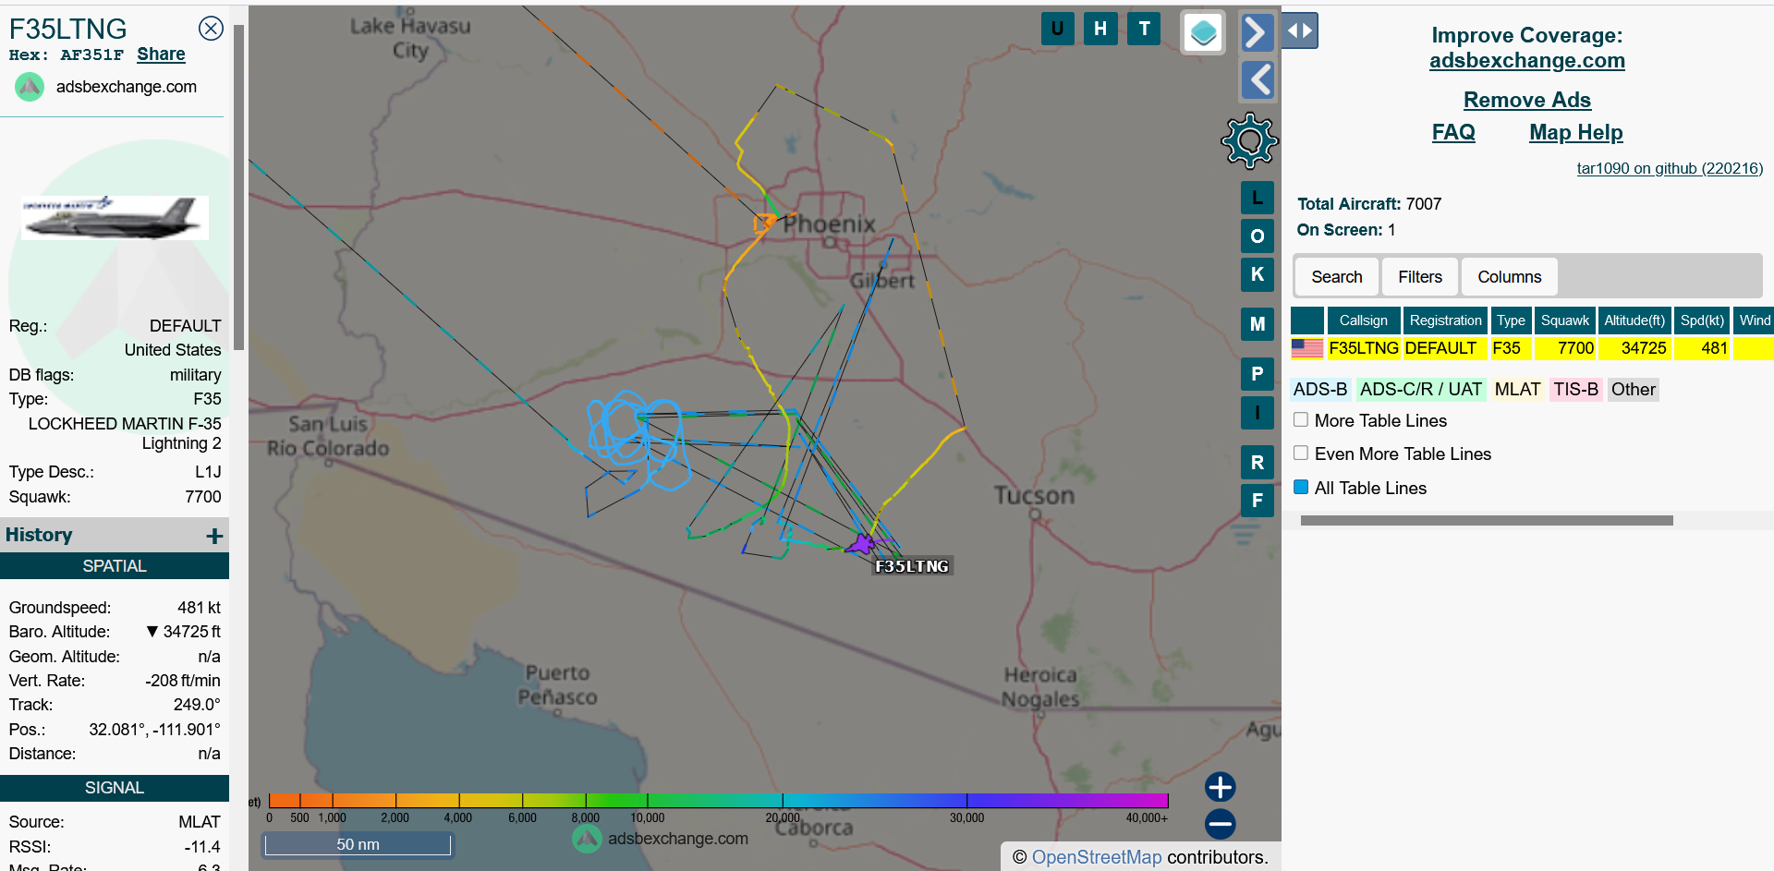The image size is (1774, 871).
Task: Click the altitude color legend bar
Action: [718, 801]
